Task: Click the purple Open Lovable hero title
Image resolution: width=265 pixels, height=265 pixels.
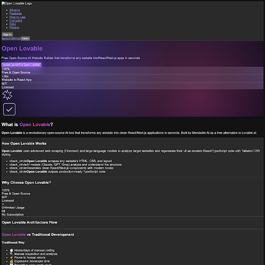Action: [x=22, y=49]
